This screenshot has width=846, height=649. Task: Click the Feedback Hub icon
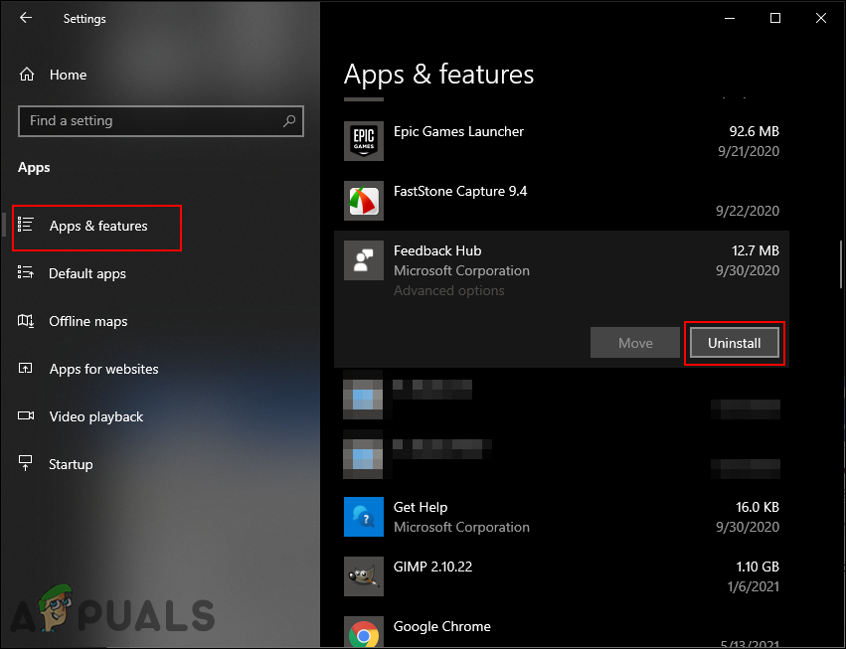[x=363, y=260]
